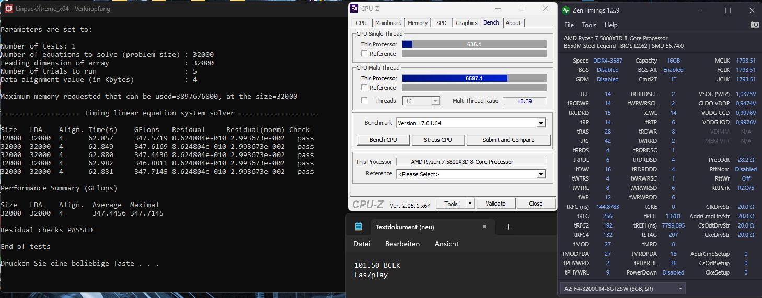Open ZenTimings File menu
The image size is (762, 298).
[x=569, y=25]
